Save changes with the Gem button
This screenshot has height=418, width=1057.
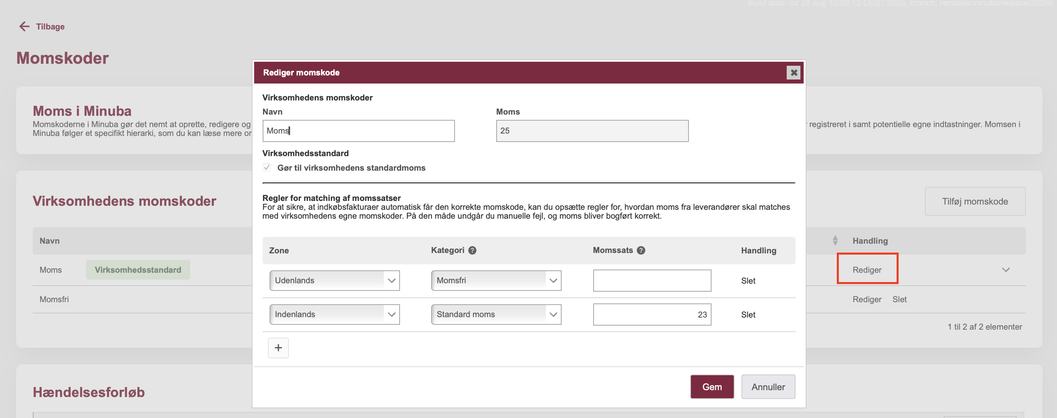coord(712,387)
